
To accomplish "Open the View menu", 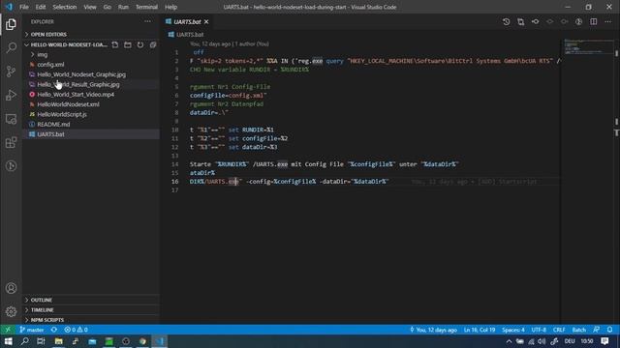I will pyautogui.click(x=90, y=7).
